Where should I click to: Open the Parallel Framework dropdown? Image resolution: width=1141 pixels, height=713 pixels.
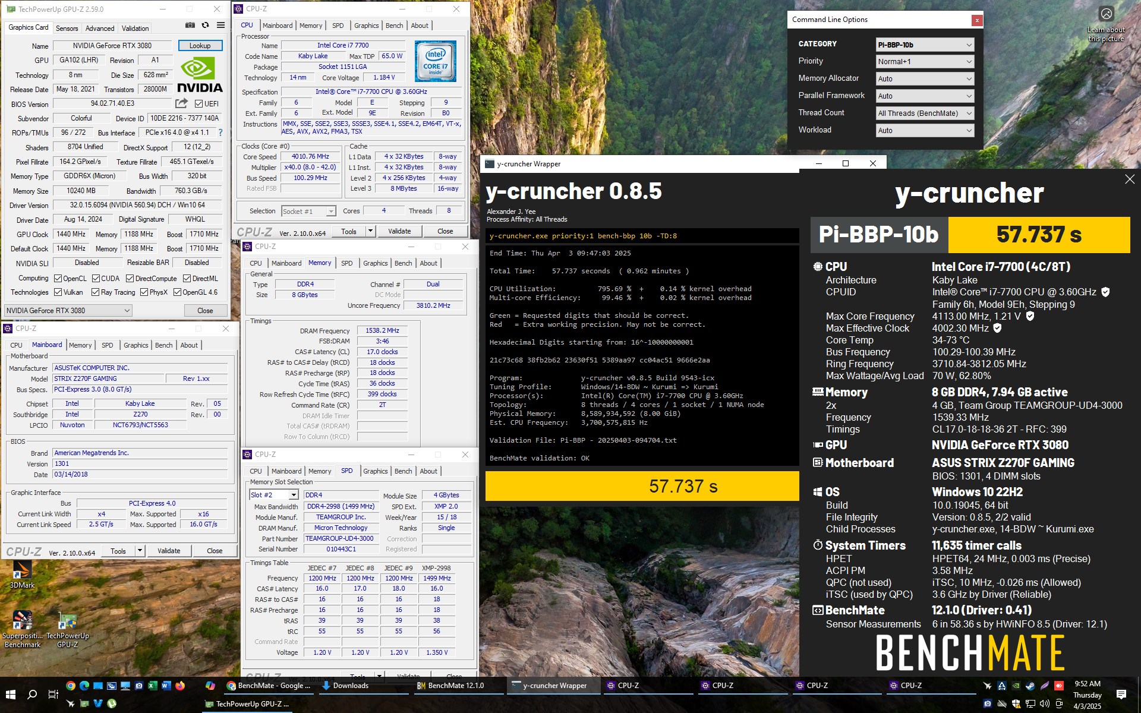[925, 96]
